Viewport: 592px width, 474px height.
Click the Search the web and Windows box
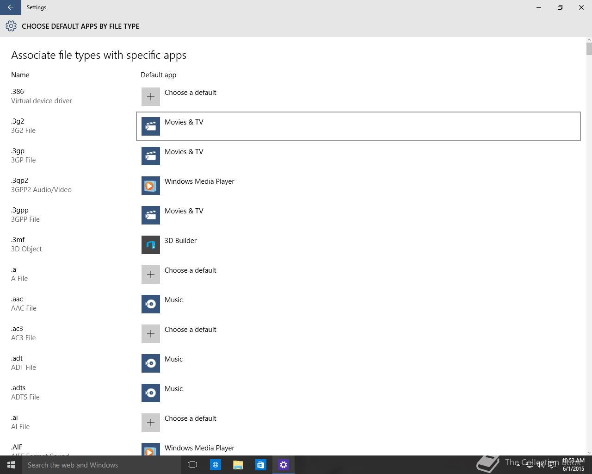[x=102, y=465]
